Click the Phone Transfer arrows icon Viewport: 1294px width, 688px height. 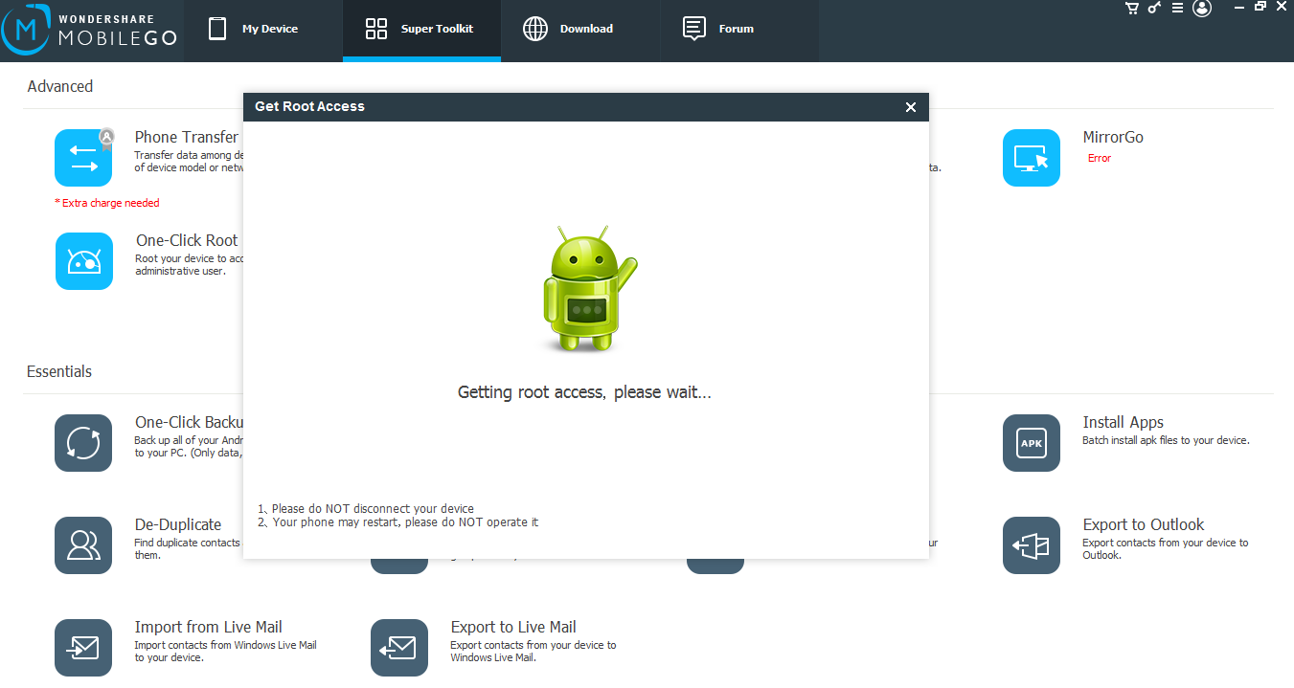[x=83, y=158]
